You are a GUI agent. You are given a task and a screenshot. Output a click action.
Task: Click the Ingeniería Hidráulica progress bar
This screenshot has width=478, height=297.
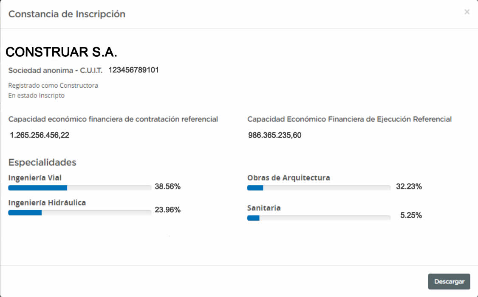79,213
